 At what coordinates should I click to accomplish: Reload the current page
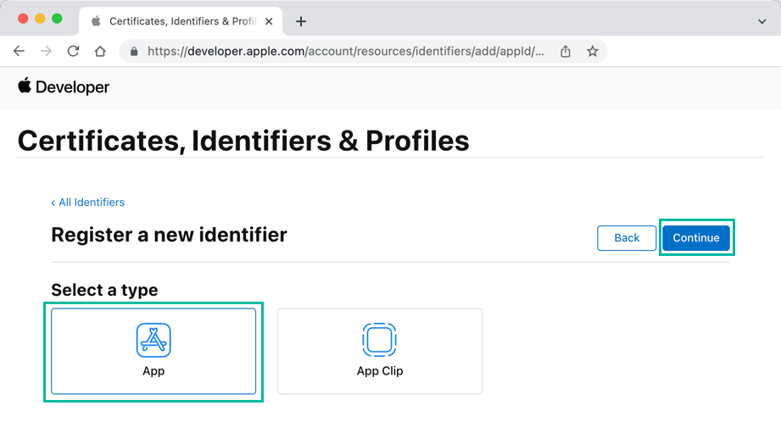point(73,51)
